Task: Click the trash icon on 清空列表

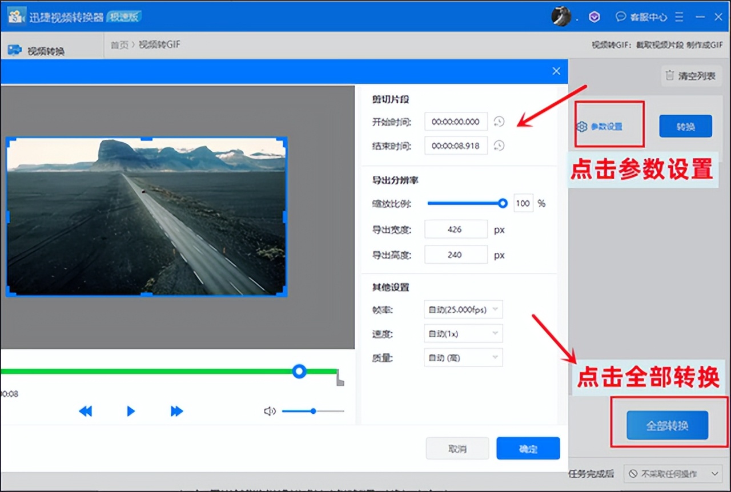Action: 670,75
